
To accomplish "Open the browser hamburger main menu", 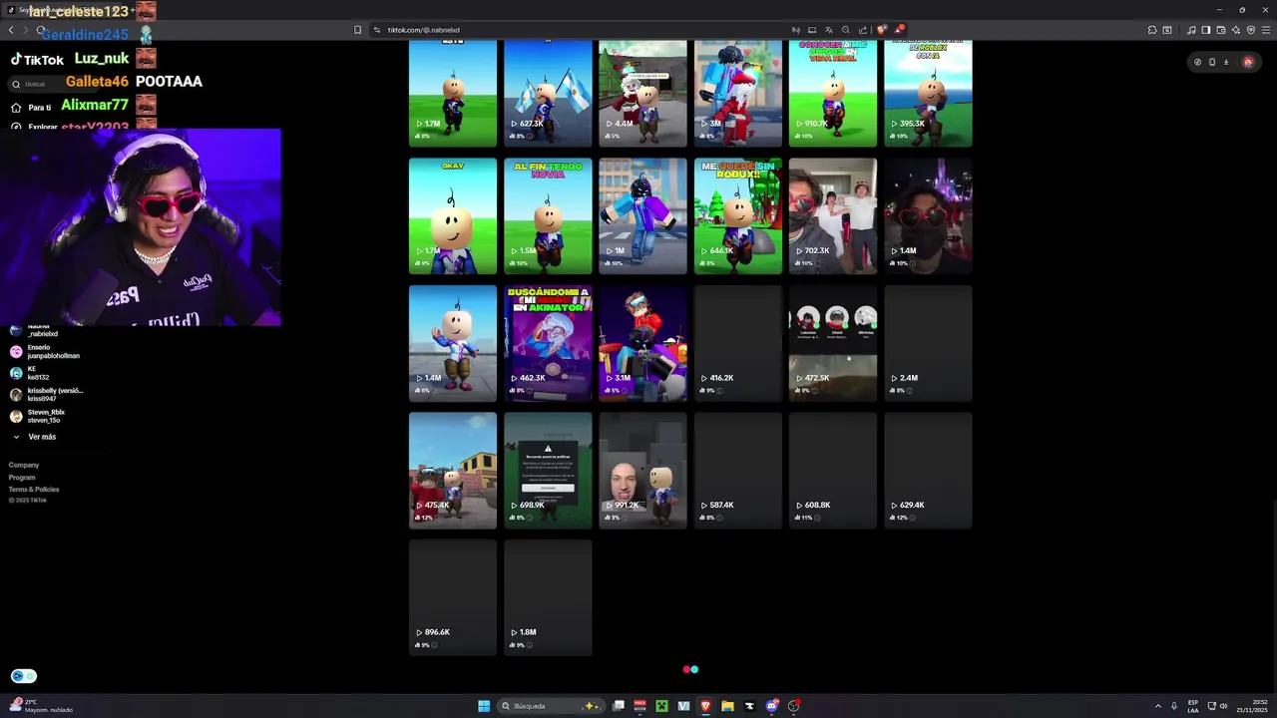I will [1266, 30].
